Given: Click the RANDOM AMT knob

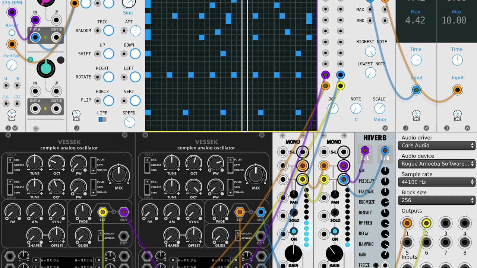Looking at the screenshot, I should coord(135,31).
